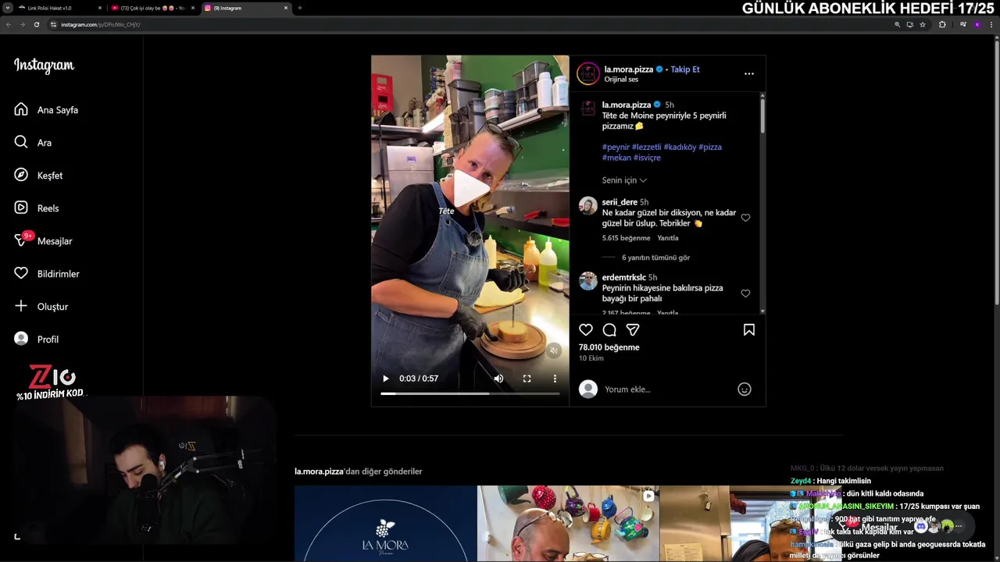The height and width of the screenshot is (562, 1000).
Task: Open the teapots reel thumbnail
Action: pyautogui.click(x=568, y=524)
